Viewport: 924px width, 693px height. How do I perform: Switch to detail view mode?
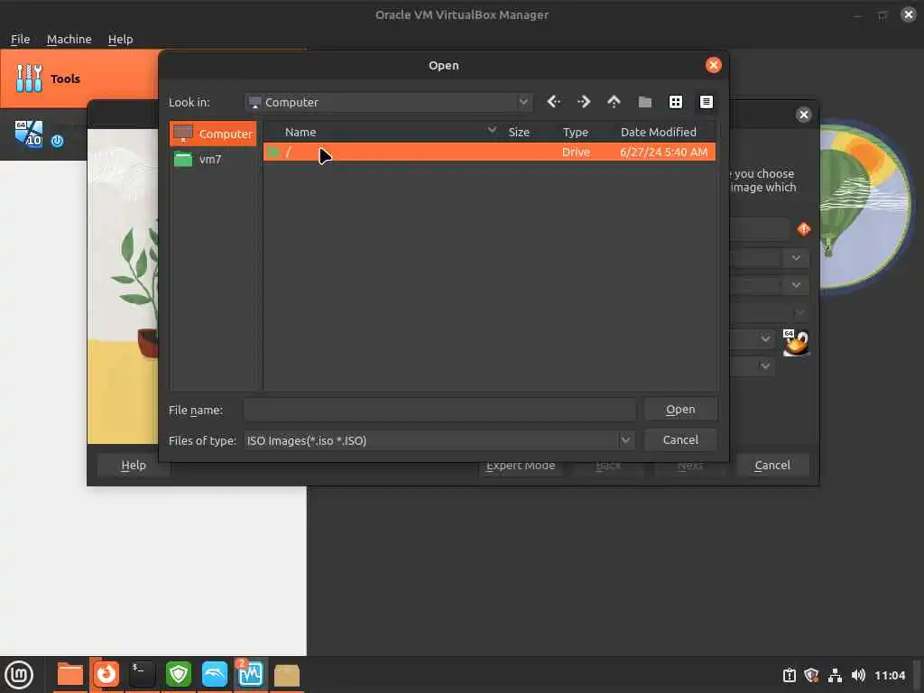click(x=706, y=102)
